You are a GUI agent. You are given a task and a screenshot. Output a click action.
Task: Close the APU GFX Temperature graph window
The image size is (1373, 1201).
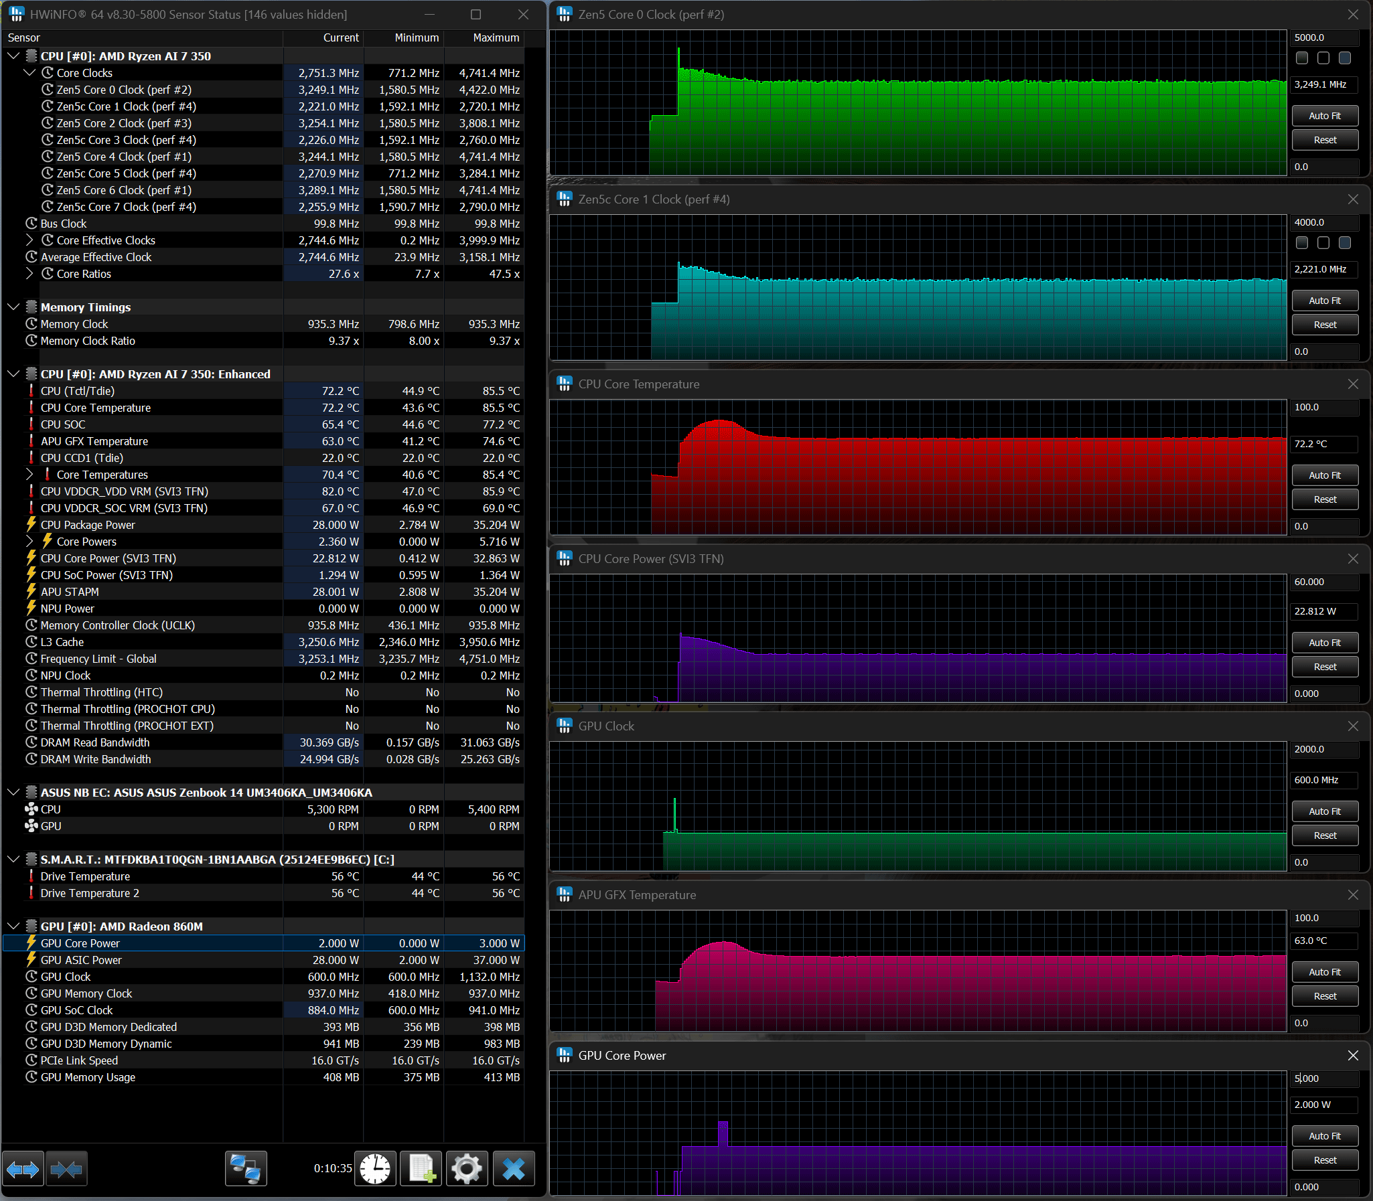click(x=1353, y=894)
